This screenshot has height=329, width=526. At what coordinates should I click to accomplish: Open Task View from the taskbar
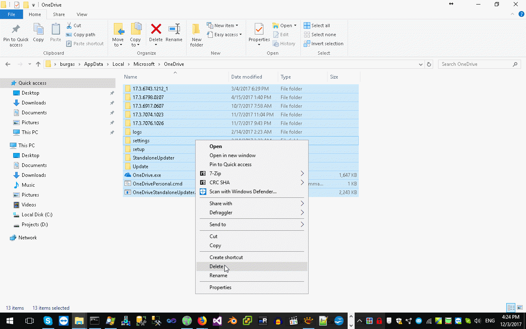[29, 321]
